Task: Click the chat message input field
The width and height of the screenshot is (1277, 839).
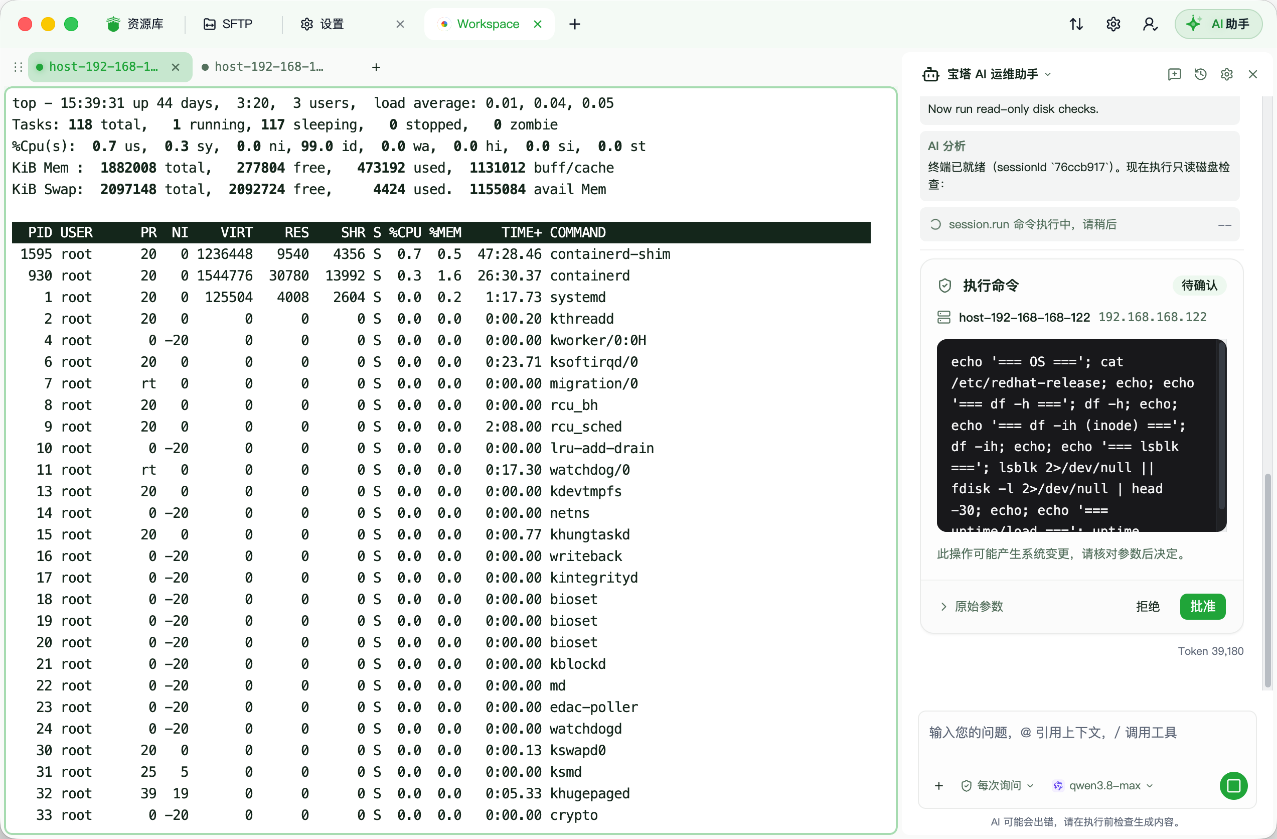Action: (x=1086, y=744)
